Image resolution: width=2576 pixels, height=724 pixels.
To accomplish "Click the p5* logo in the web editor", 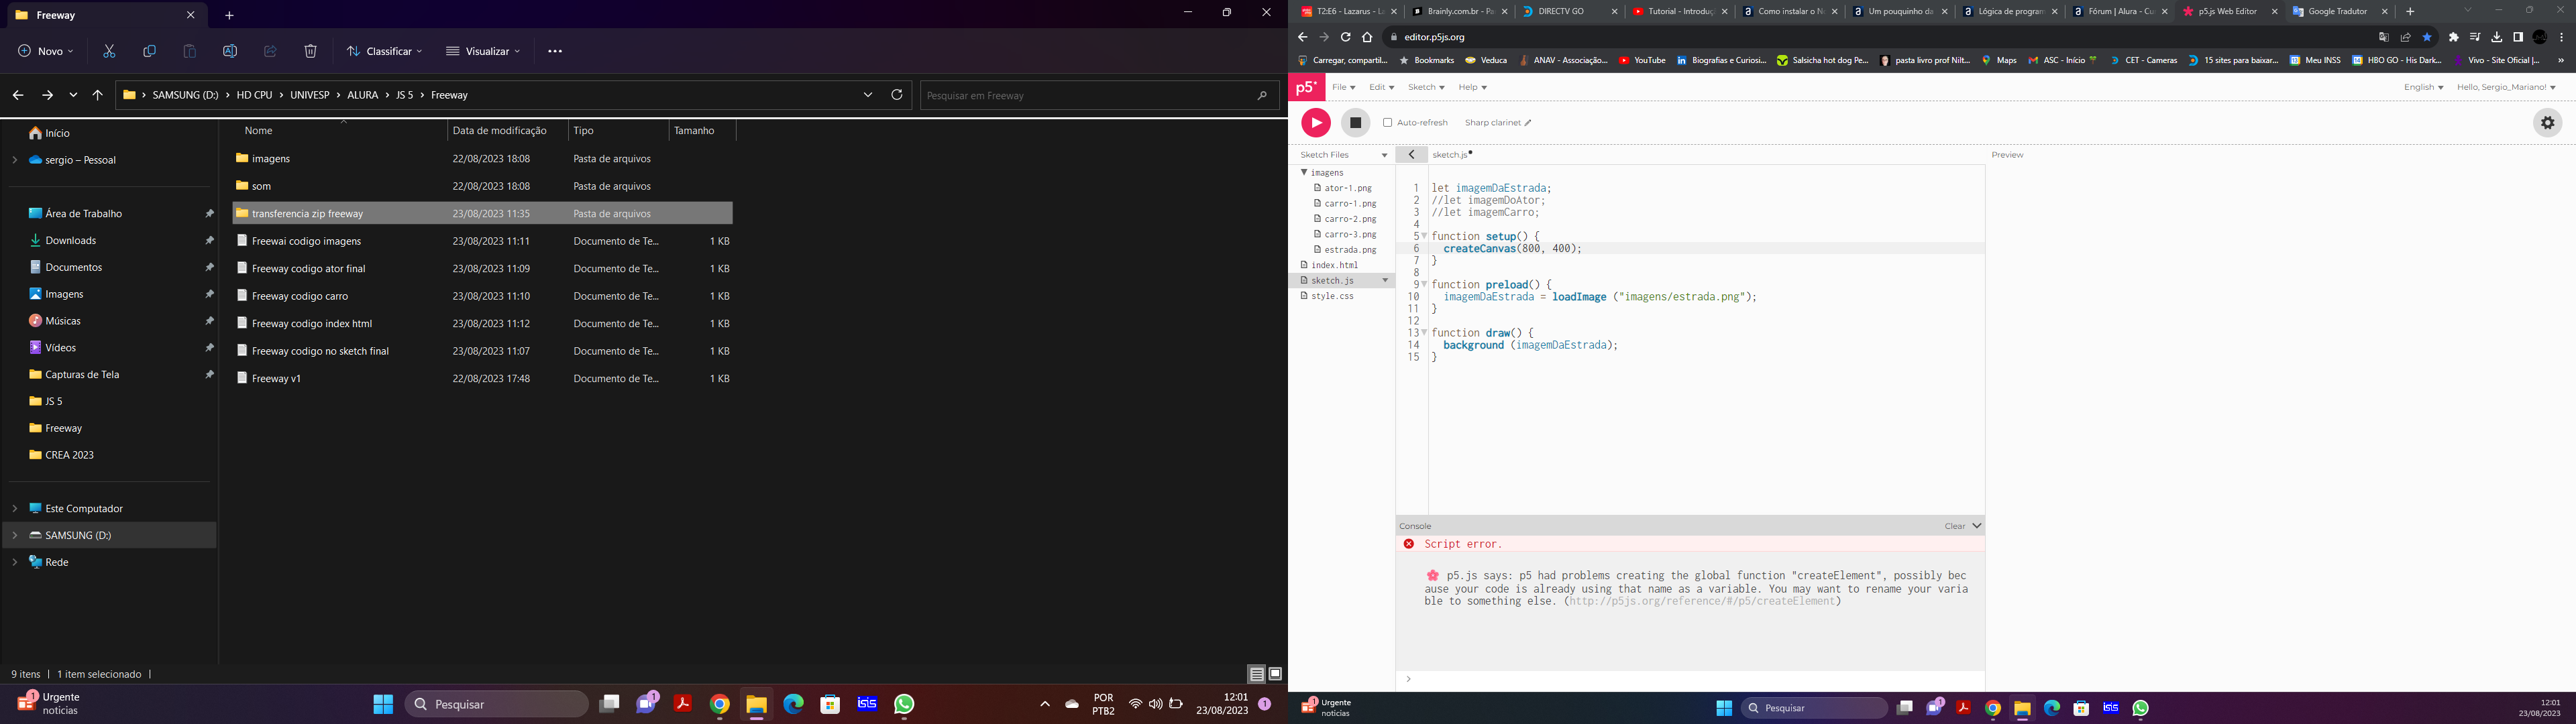I will (1307, 87).
